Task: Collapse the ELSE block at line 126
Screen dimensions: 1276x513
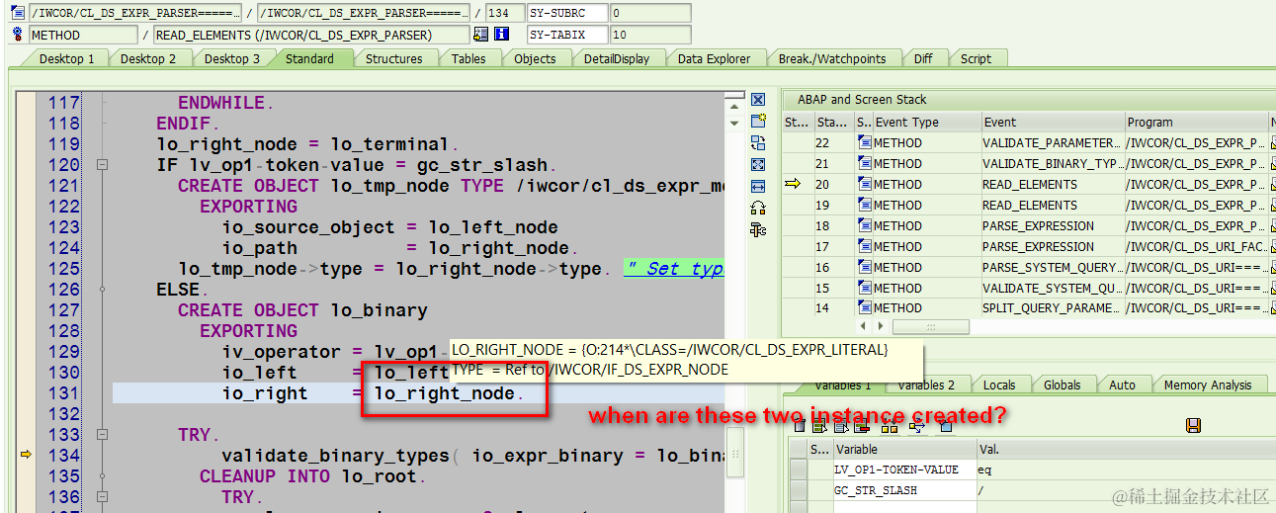Action: [x=102, y=290]
